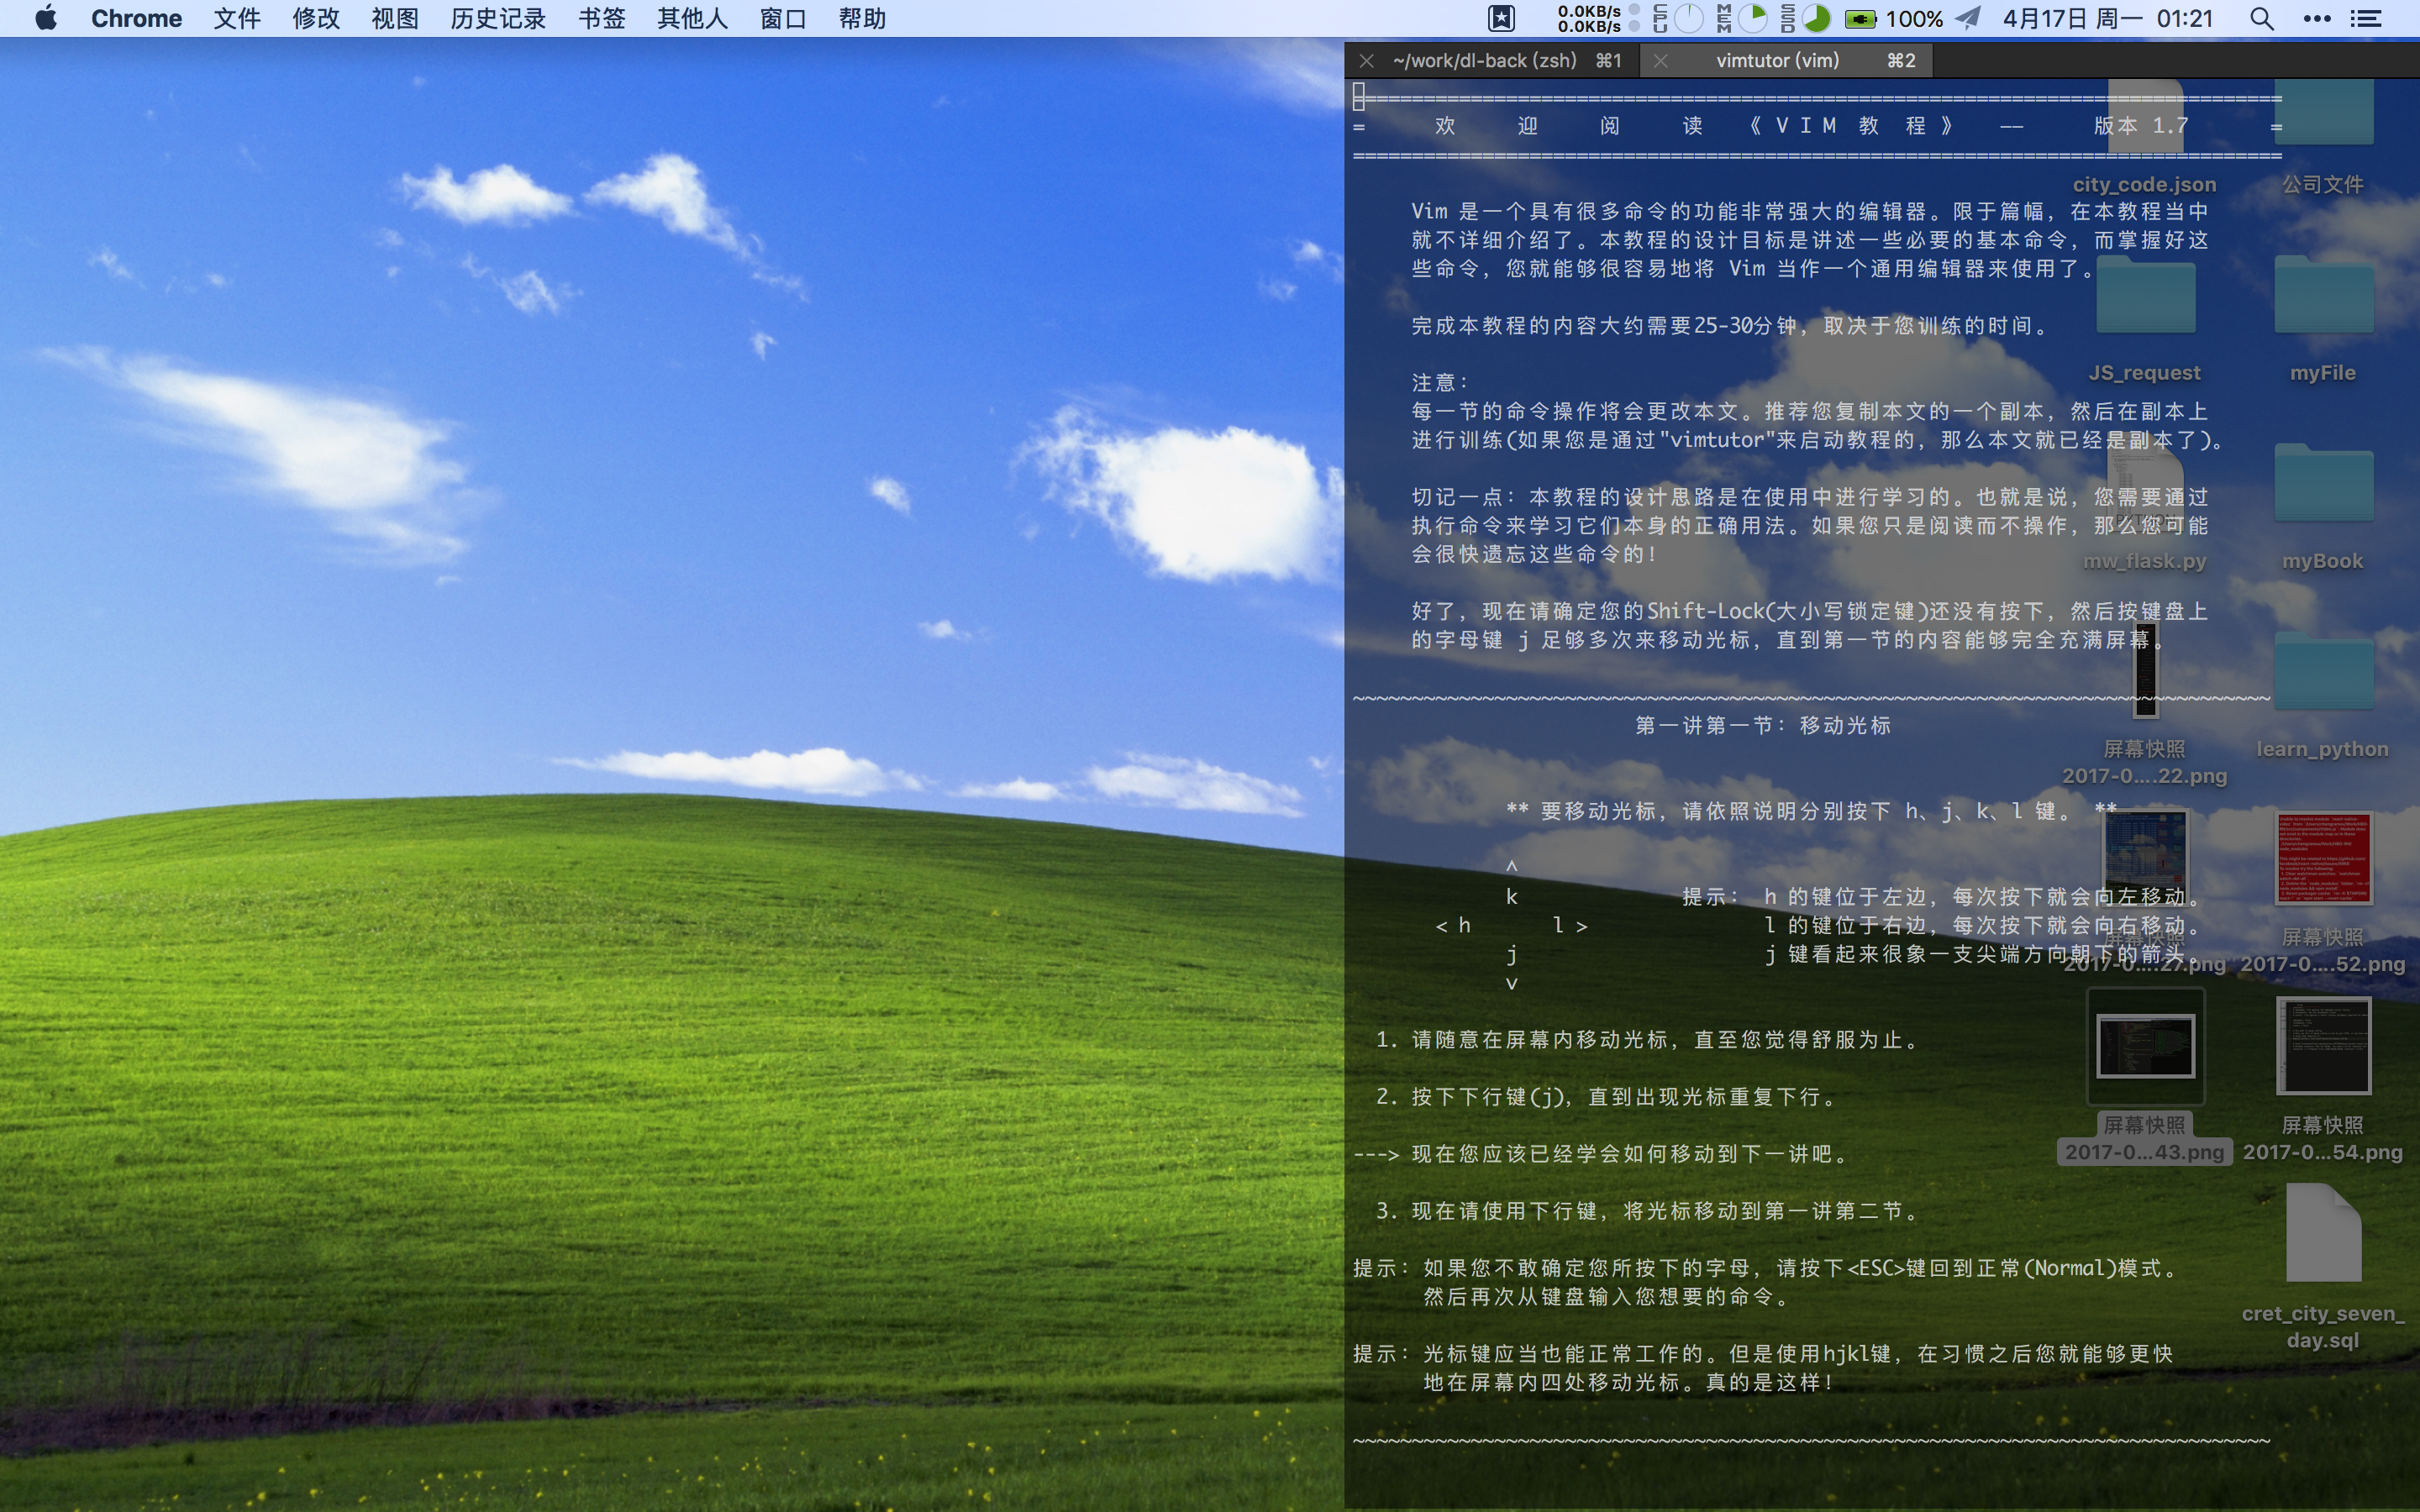Click the battery status icon
Image resolution: width=2420 pixels, height=1512 pixels.
point(1862,18)
